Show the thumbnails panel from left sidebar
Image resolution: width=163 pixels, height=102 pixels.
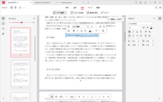[x=3, y=18]
